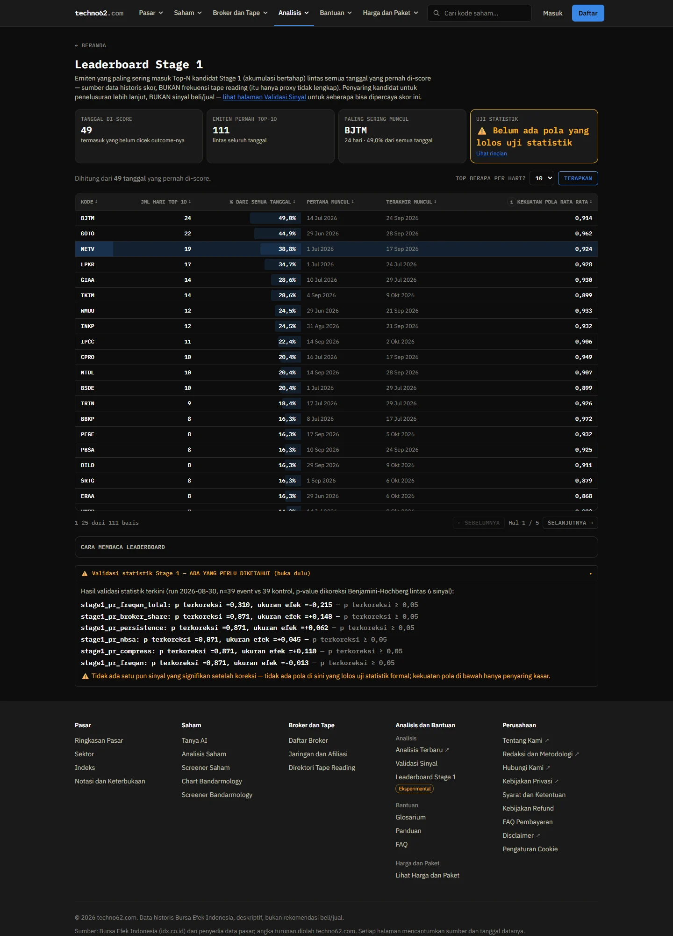
Task: Expand the Cara Membaca Leaderboard panel
Action: click(336, 547)
